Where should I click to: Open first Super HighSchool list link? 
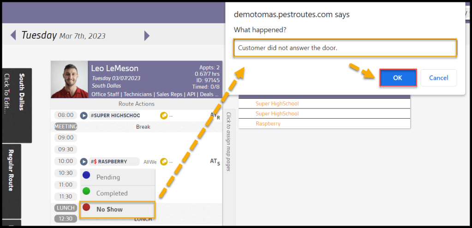(x=277, y=104)
